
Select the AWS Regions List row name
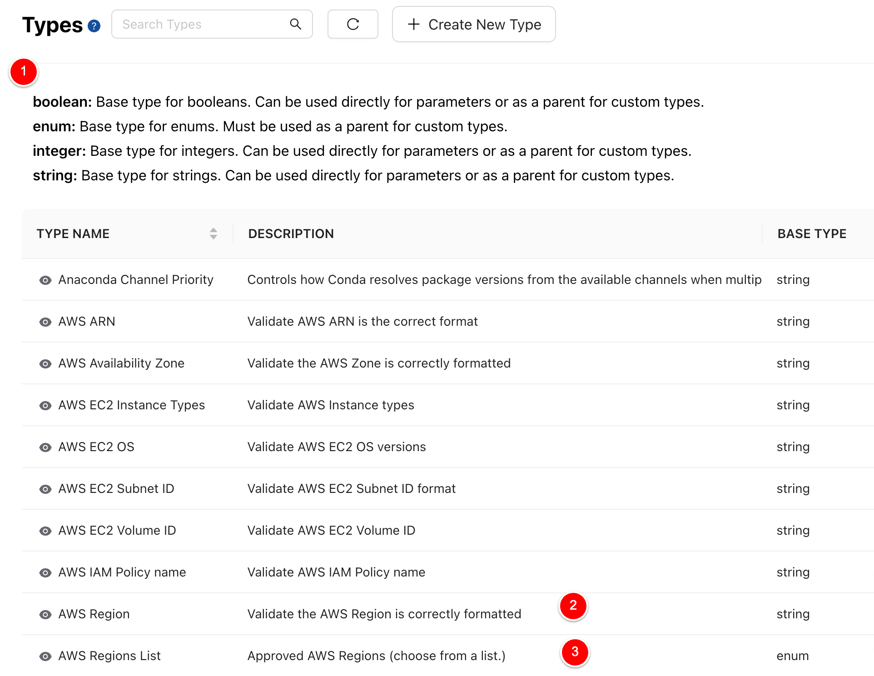click(x=109, y=656)
